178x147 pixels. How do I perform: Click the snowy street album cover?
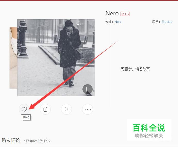coord(56,58)
